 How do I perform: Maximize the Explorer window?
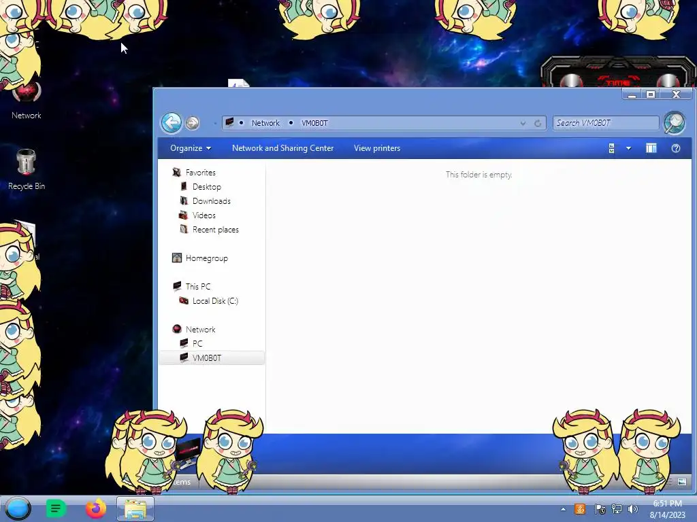[x=651, y=94]
